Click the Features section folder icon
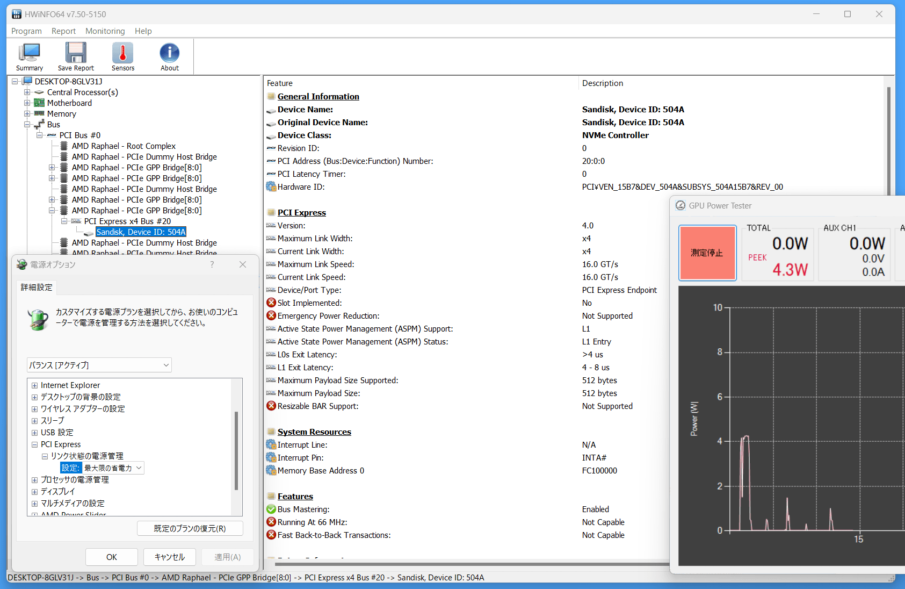Screen dimensions: 905x589 [271, 496]
